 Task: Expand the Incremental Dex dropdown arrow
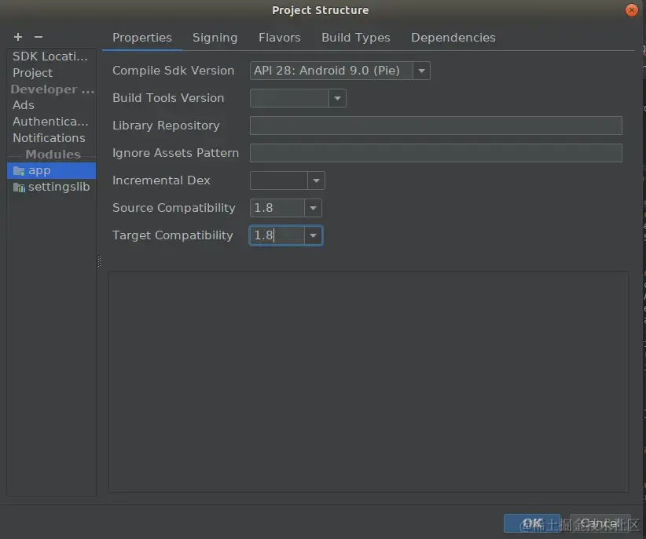(316, 180)
